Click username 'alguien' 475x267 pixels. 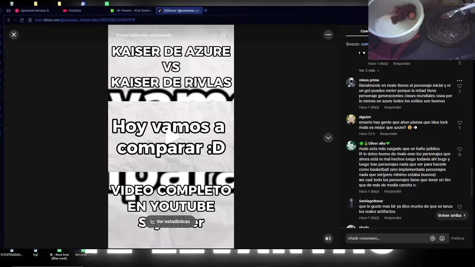[x=365, y=117]
